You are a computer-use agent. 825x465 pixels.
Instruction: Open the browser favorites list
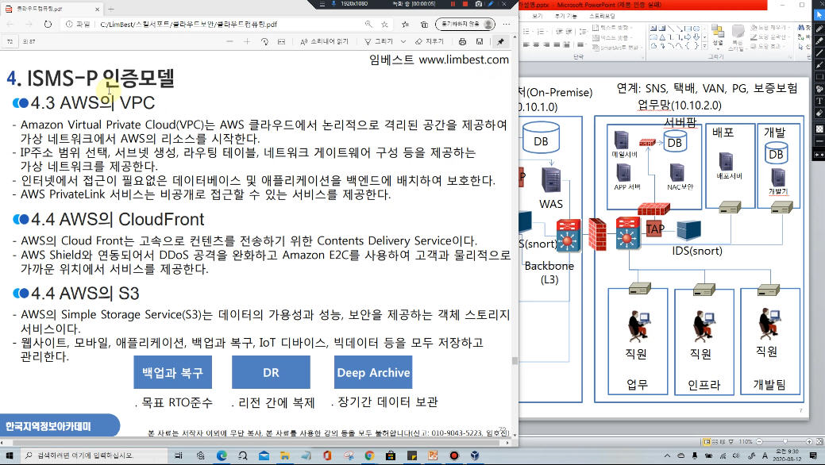pyautogui.click(x=405, y=24)
